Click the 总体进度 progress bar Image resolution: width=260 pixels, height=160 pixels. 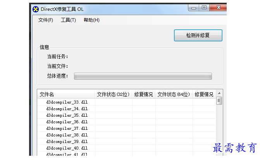pyautogui.click(x=143, y=76)
